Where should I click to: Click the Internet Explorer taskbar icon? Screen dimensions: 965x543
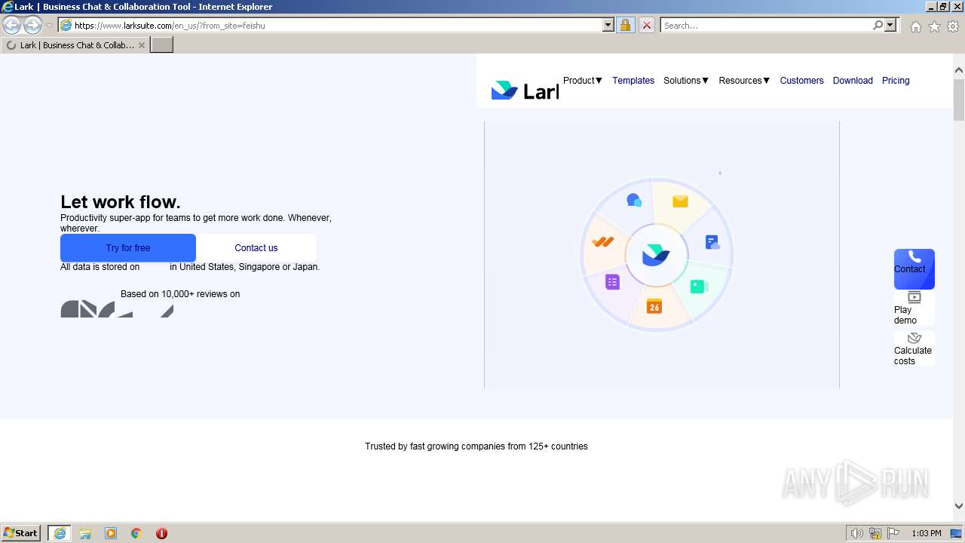pos(59,533)
